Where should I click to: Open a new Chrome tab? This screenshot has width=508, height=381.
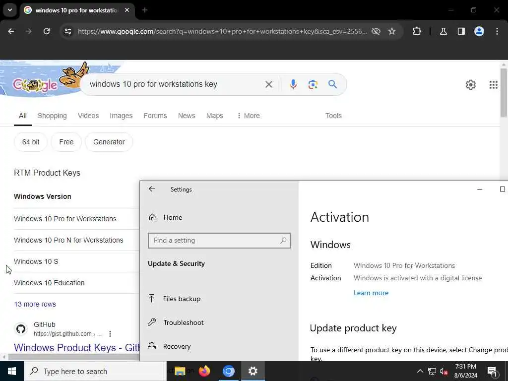[145, 10]
